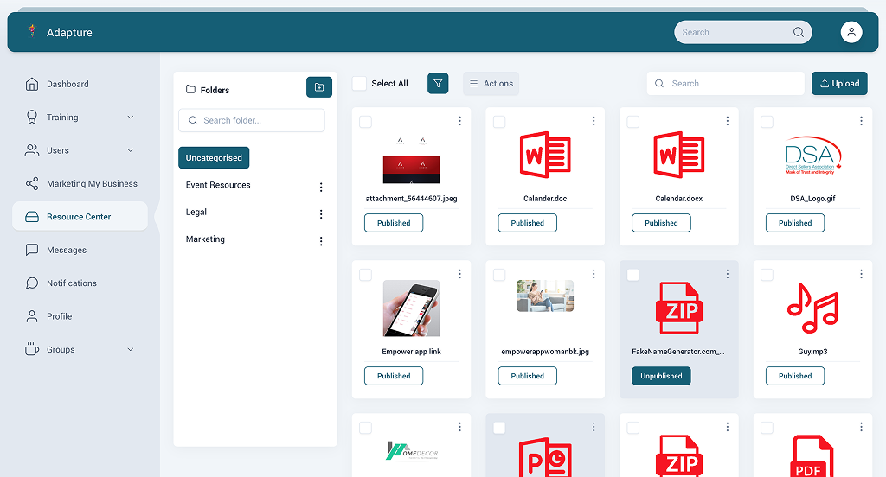886x477 pixels.
Task: Click the add new folder icon
Action: [319, 87]
